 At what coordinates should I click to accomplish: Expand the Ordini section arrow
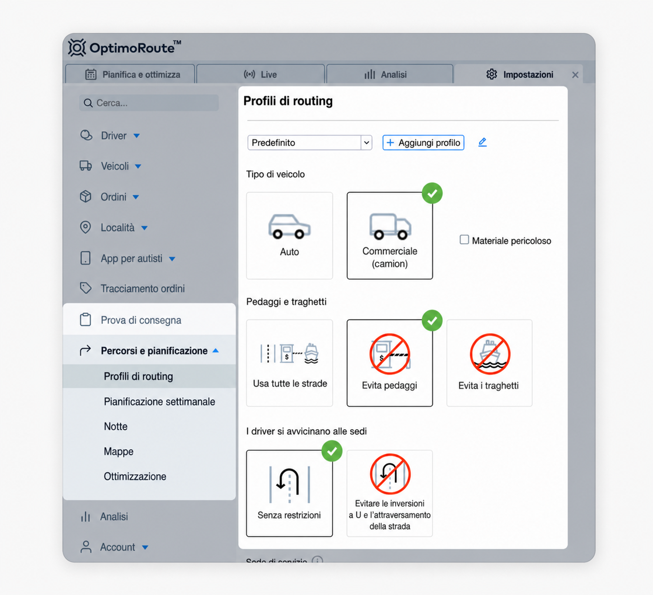[136, 197]
